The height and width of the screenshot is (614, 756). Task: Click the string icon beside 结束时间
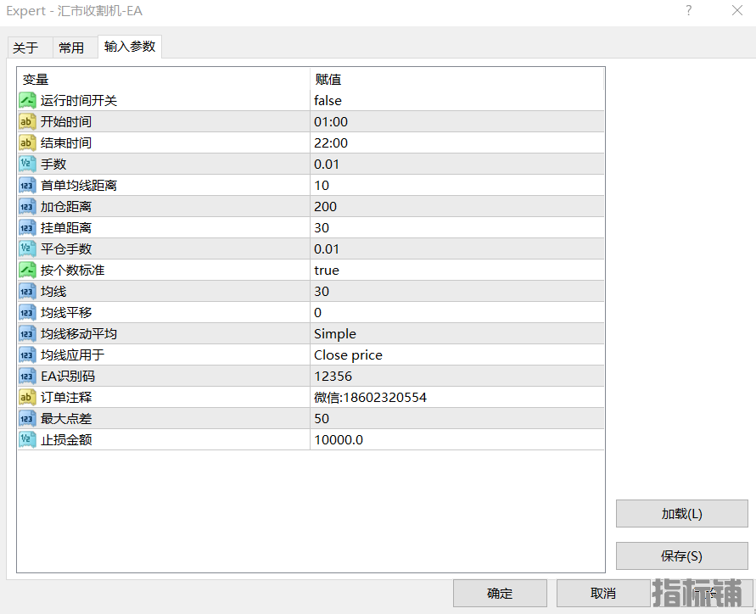(27, 142)
